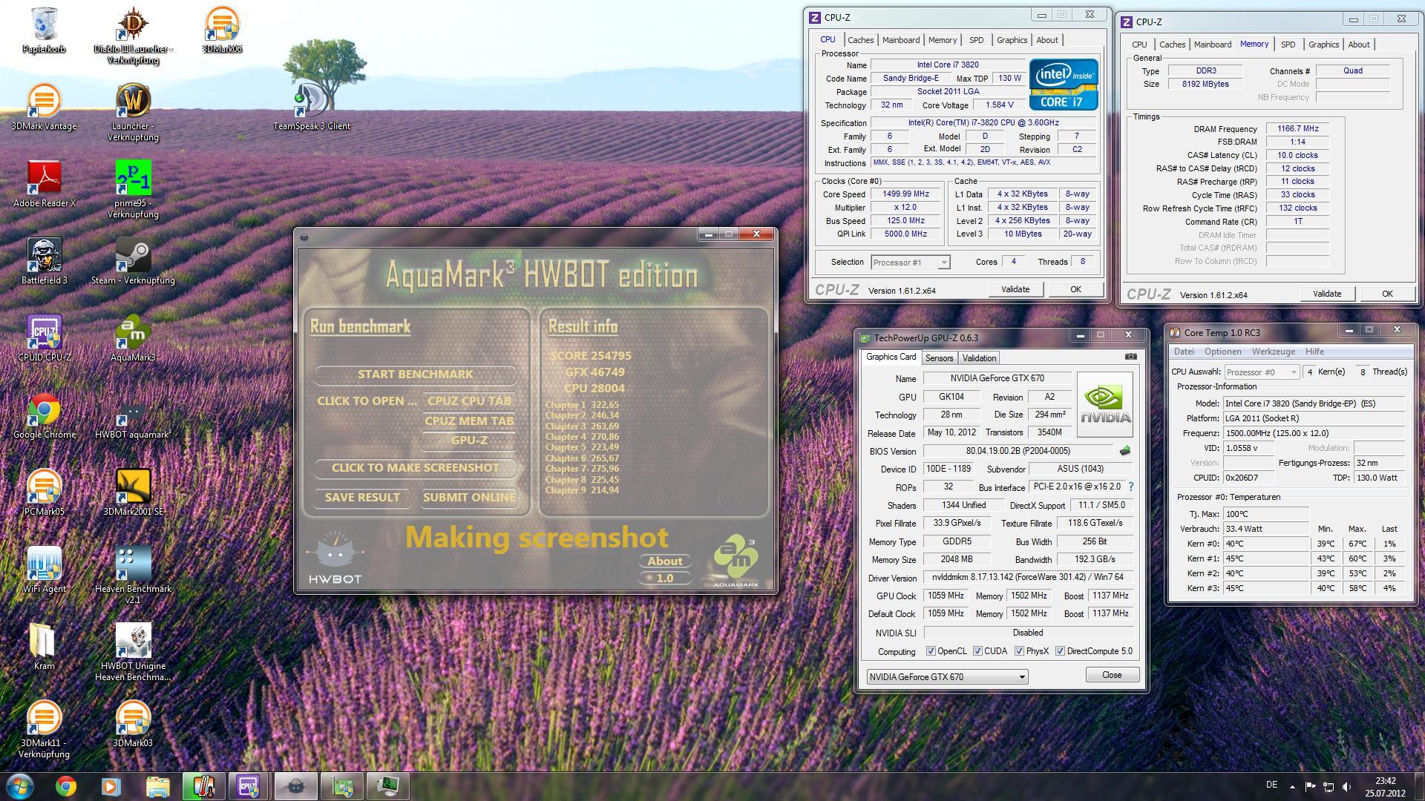
Task: Open the Adobe Reader X desktop icon
Action: 45,184
